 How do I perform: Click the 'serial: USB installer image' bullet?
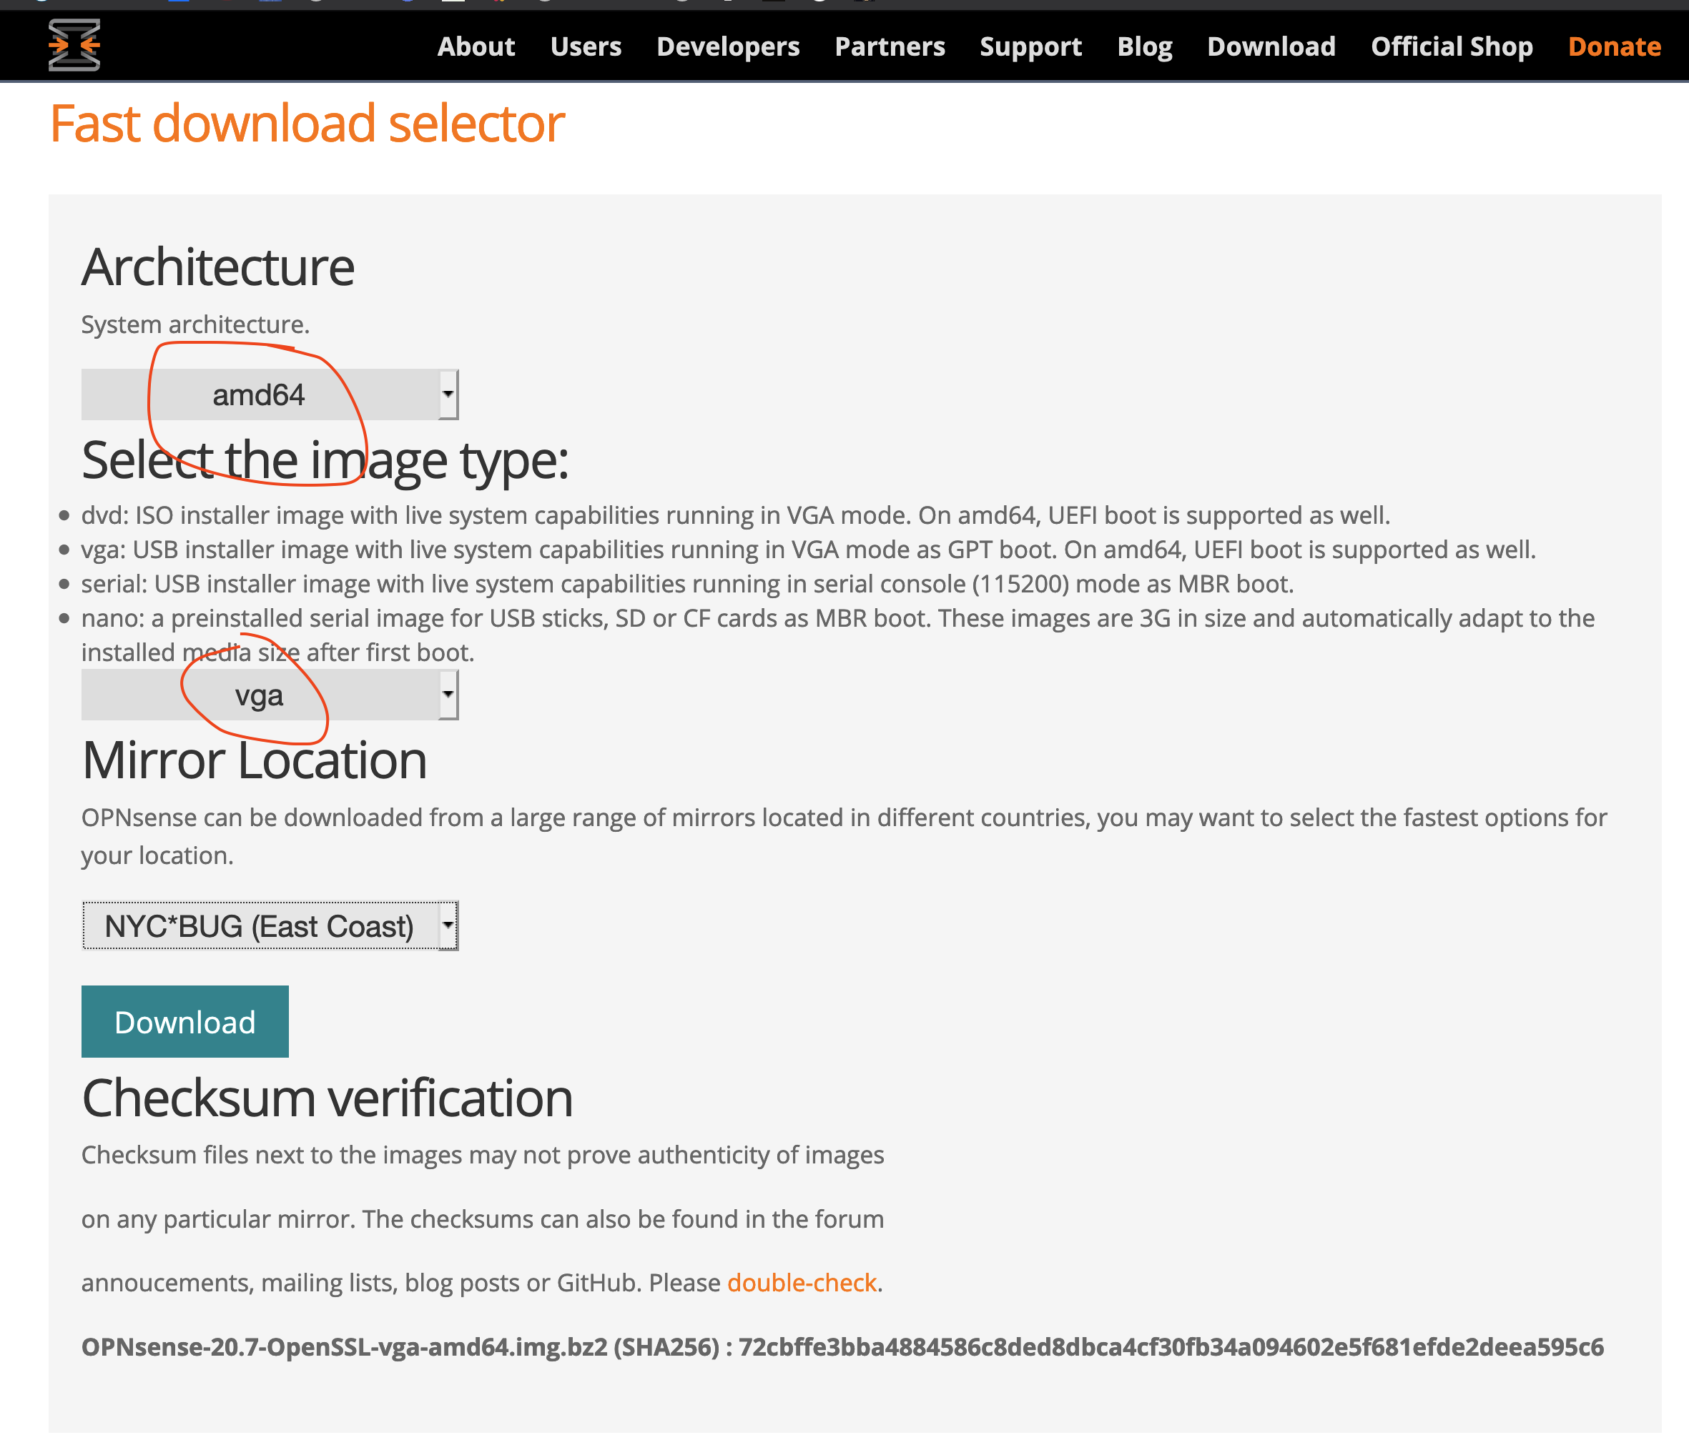687,583
